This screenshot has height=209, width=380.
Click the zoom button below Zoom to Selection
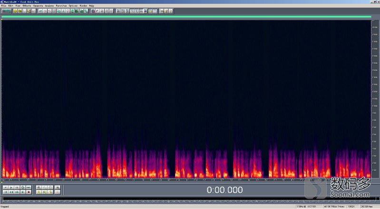(x=58, y=192)
